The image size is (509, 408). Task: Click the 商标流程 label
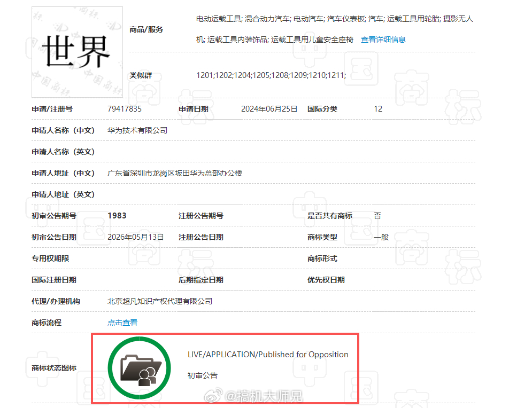tap(47, 323)
